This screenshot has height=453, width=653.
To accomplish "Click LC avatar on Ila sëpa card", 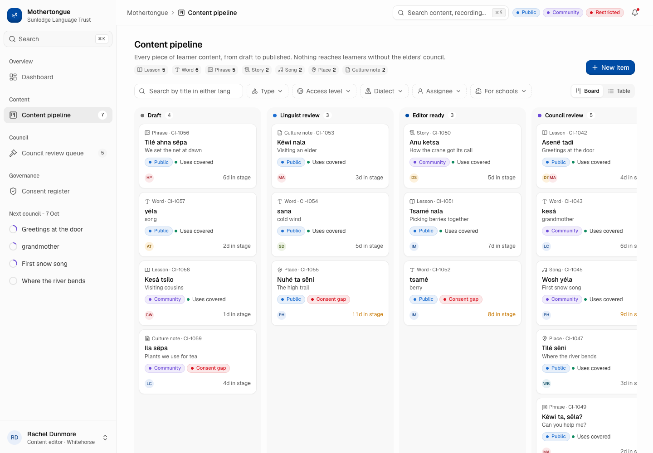I will coord(149,384).
